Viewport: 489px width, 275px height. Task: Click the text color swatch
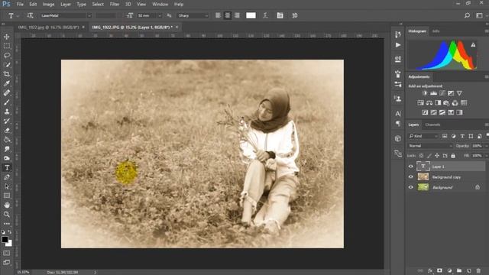pyautogui.click(x=251, y=15)
